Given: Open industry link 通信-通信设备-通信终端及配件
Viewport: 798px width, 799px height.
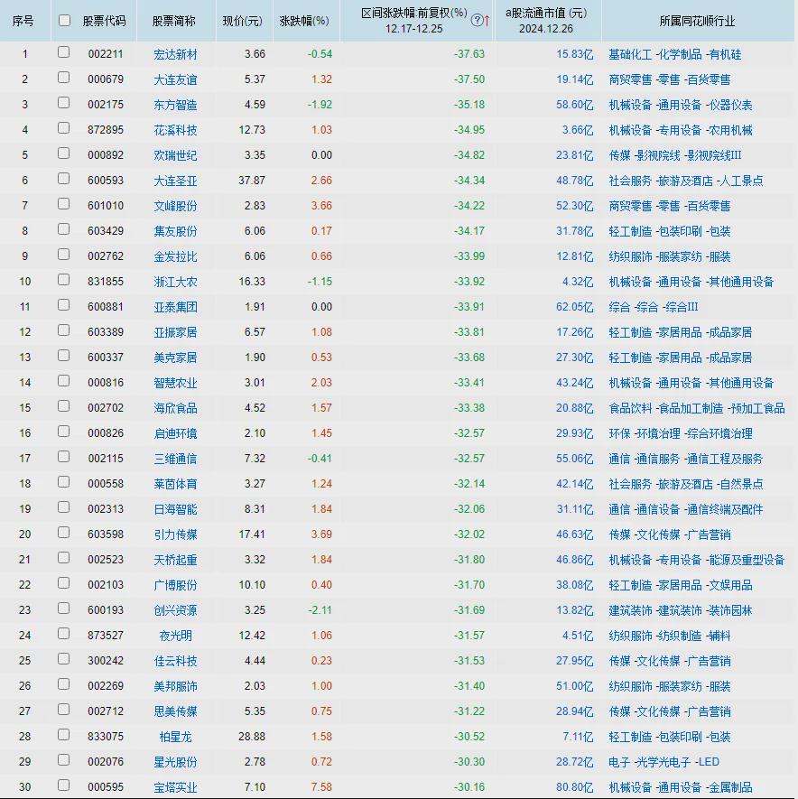Looking at the screenshot, I should point(686,509).
